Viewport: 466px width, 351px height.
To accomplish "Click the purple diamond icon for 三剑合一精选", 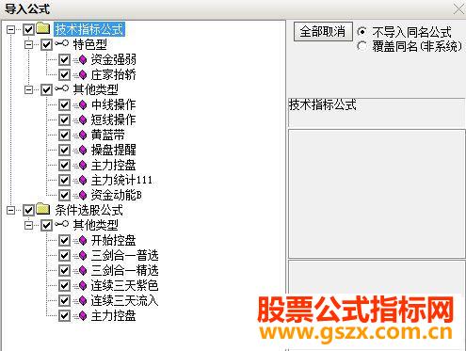I will (83, 270).
